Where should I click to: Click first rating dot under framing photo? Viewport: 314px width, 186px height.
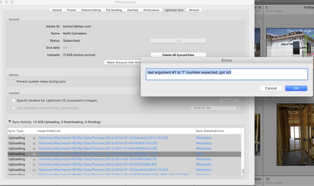pos(288,173)
